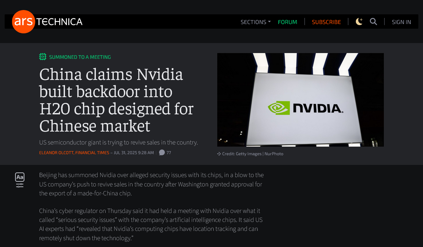Toggle dark mode with moon icon
Viewport: 423px width, 247px height.
point(359,22)
